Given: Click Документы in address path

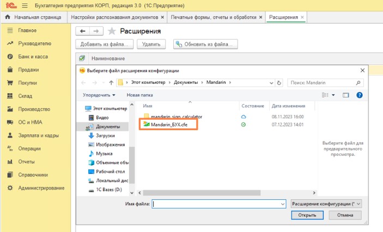Looking at the screenshot, I should point(186,83).
